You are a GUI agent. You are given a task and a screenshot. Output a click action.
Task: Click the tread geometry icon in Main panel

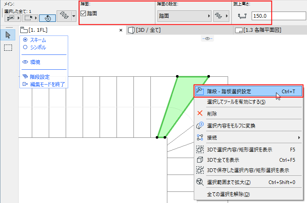64,15
